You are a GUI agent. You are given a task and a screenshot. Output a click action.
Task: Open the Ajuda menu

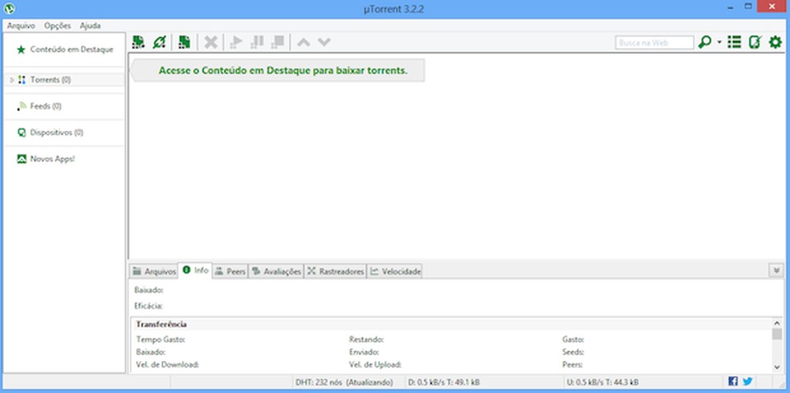[x=90, y=26]
